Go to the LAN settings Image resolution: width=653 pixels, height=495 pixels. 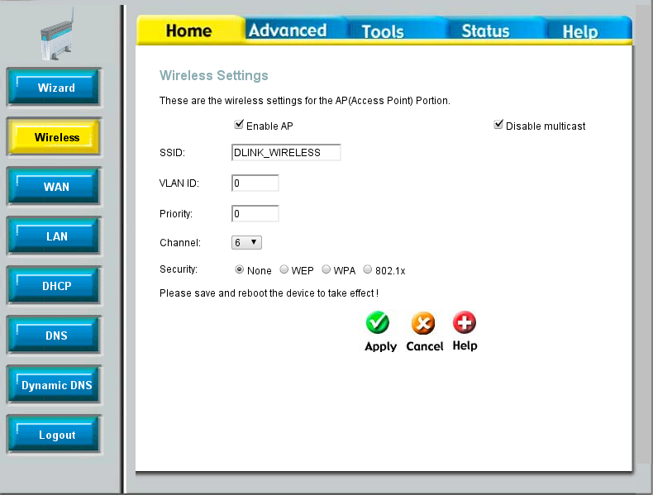coord(54,236)
